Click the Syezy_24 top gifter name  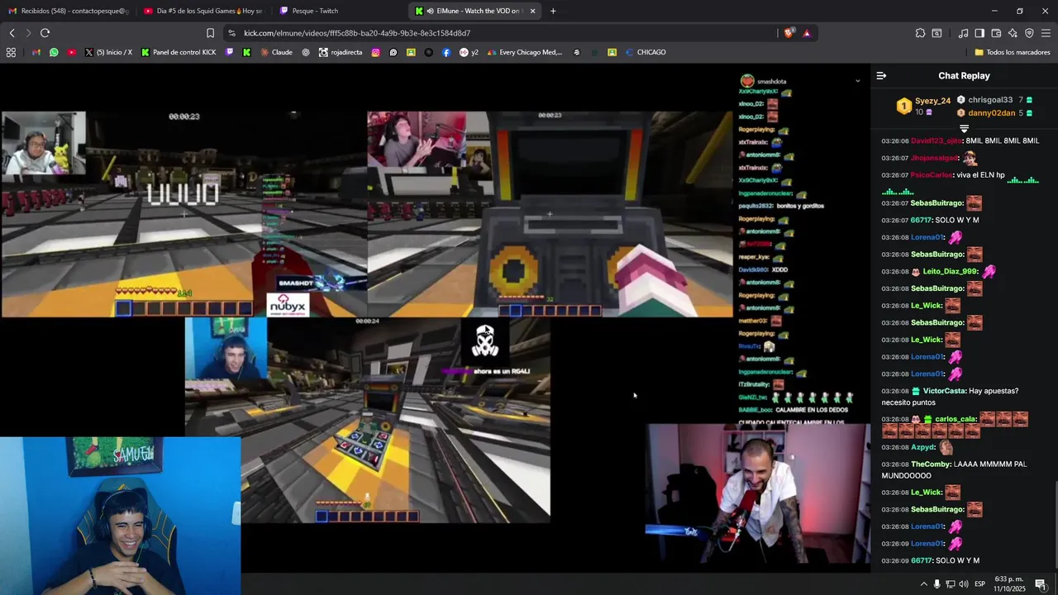pos(932,101)
